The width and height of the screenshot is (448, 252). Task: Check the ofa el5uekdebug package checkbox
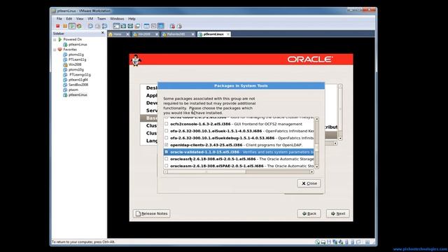click(x=167, y=138)
